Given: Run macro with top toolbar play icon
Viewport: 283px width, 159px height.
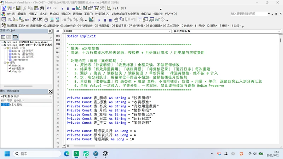Looking at the screenshot, I should [x=63, y=8].
